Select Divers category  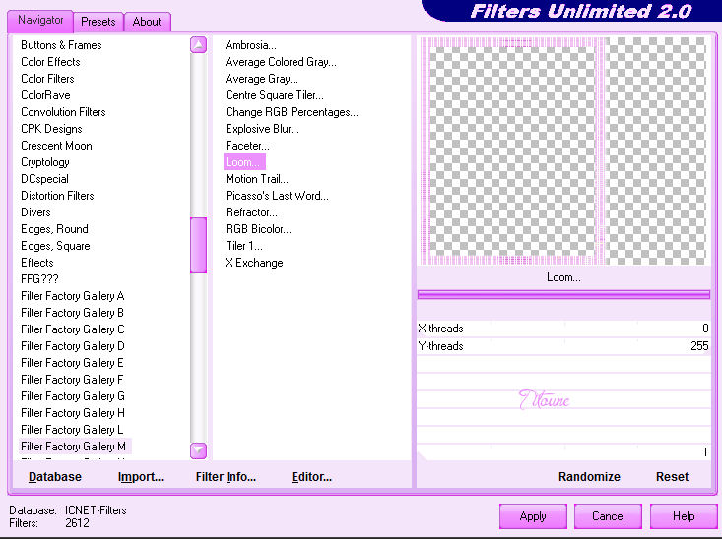click(35, 212)
